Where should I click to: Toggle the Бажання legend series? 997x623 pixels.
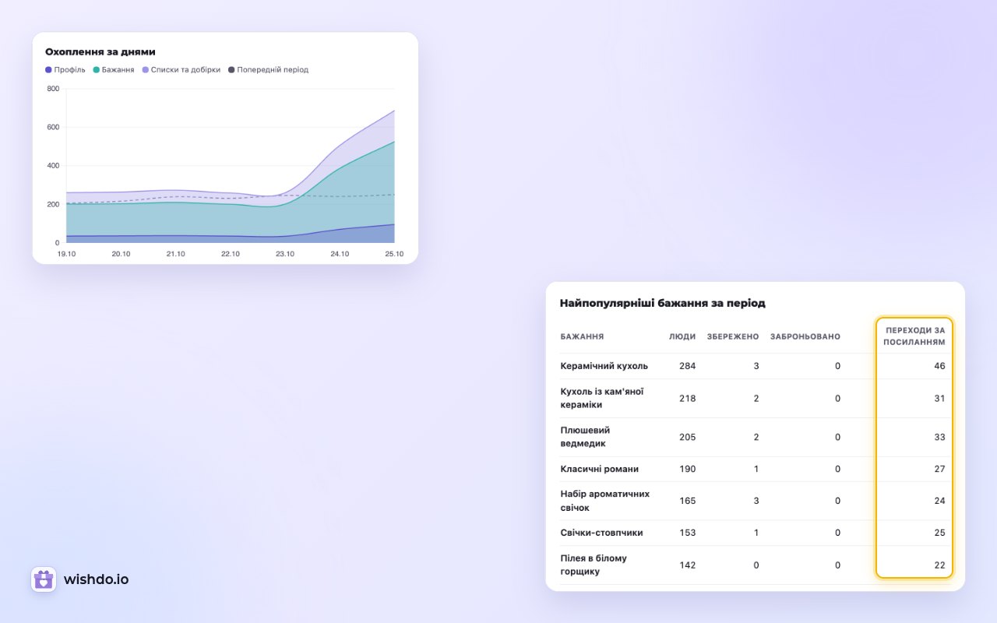pyautogui.click(x=114, y=70)
